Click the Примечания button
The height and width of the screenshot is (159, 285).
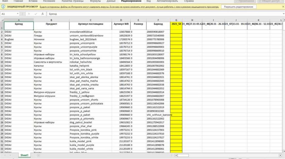click(245, 1)
